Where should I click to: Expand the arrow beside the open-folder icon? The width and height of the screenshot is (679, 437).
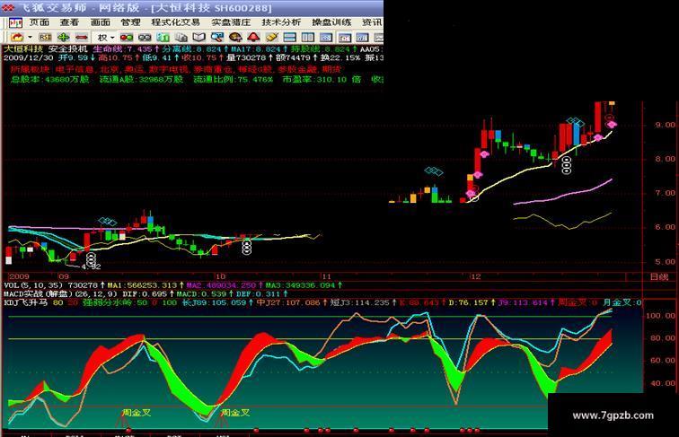tap(30, 38)
